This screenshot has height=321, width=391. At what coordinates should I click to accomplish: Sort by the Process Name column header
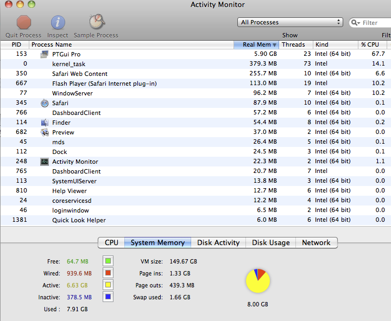click(131, 44)
